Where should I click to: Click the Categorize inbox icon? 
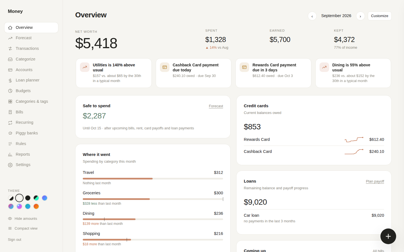tap(10, 59)
